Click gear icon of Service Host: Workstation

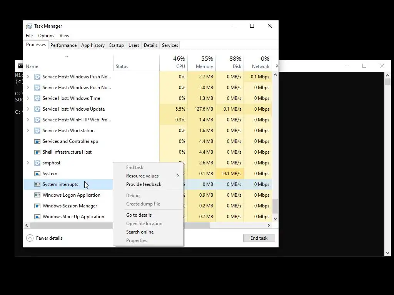(37, 131)
